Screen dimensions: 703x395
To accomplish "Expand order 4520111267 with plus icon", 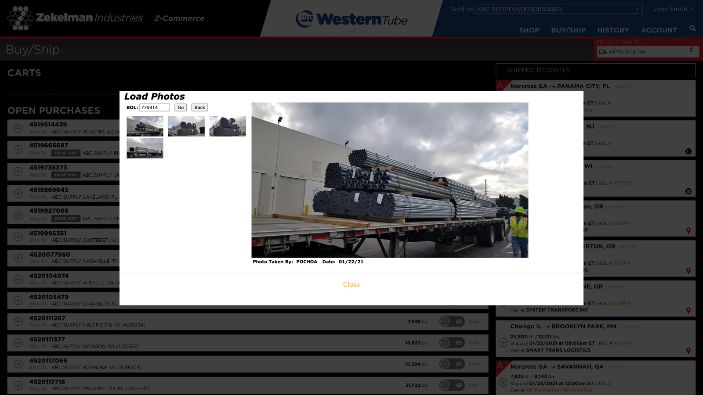I will pos(18,322).
